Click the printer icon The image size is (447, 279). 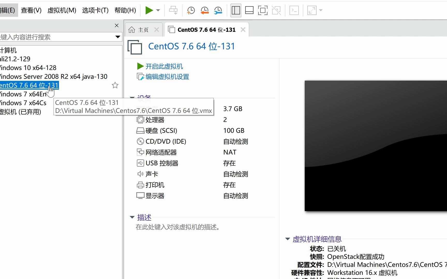[x=140, y=185]
